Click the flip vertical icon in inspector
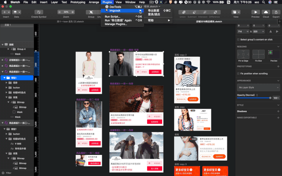 tap(277, 31)
